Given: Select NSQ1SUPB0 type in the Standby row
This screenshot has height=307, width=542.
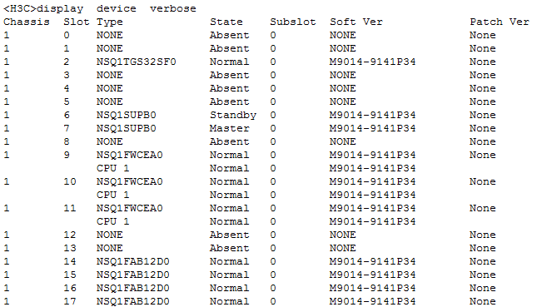Looking at the screenshot, I should point(127,115).
